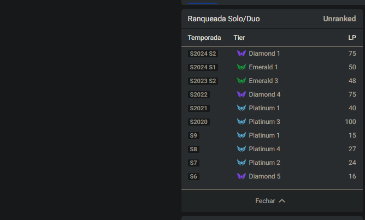Click the Unranked status label
This screenshot has width=365, height=220.
(339, 19)
